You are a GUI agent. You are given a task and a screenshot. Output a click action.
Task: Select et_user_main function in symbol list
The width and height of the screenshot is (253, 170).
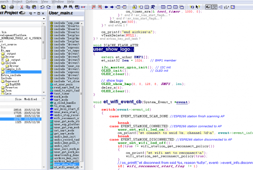click(64, 84)
